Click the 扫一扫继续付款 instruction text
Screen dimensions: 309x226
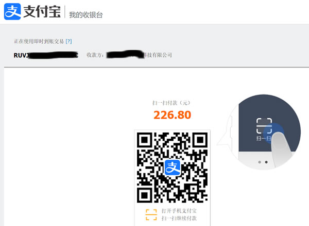pyautogui.click(x=179, y=218)
